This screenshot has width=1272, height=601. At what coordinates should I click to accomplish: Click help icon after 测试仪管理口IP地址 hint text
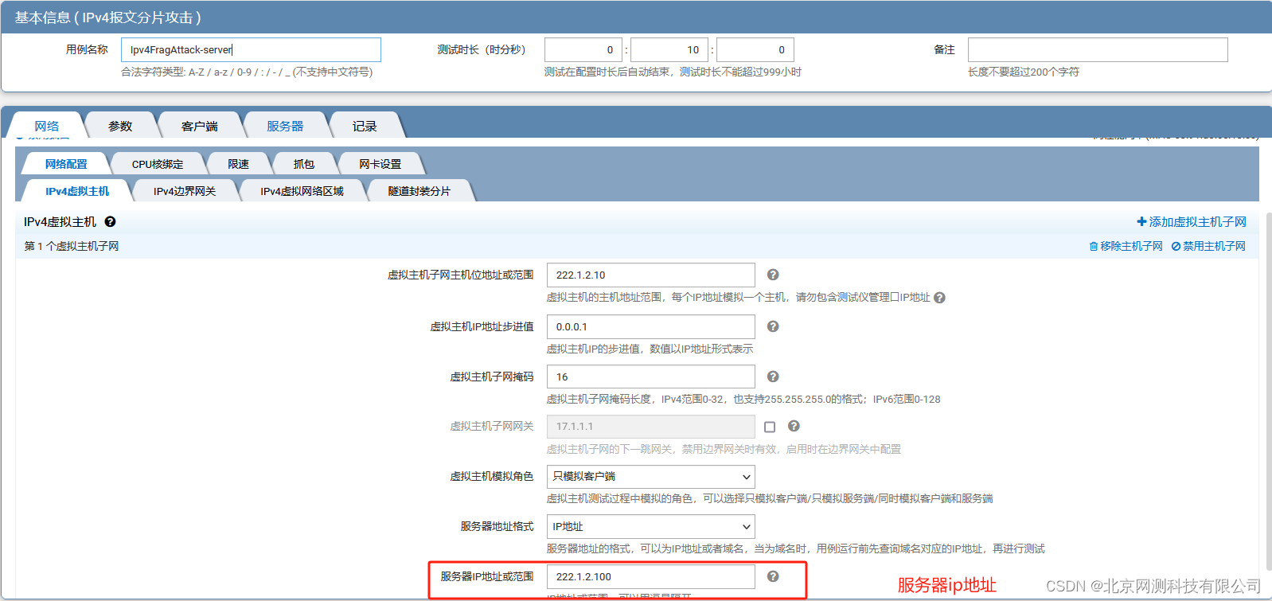(x=939, y=298)
